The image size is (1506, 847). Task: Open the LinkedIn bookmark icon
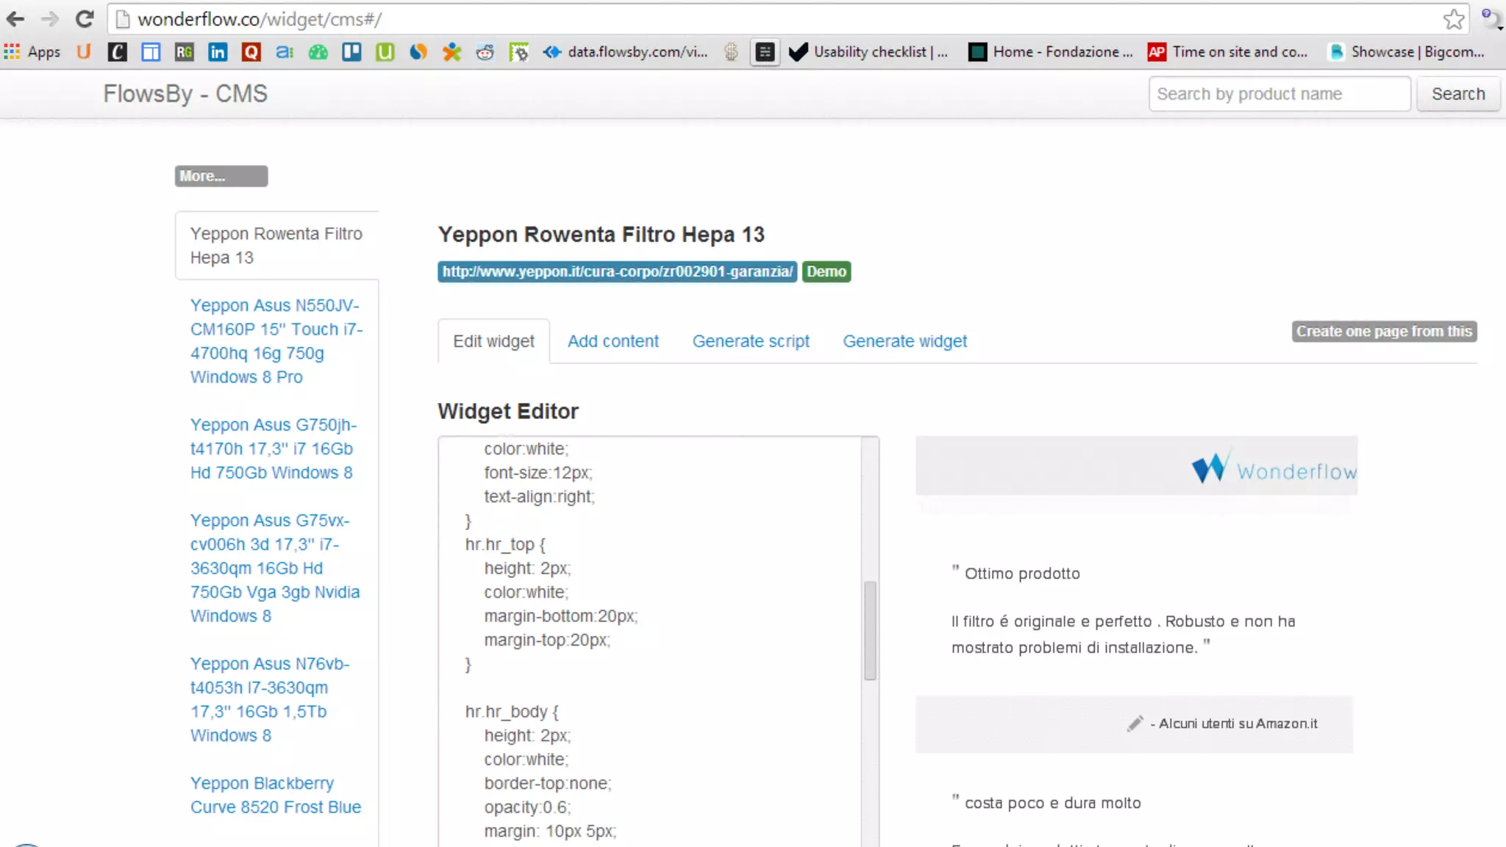coord(218,52)
